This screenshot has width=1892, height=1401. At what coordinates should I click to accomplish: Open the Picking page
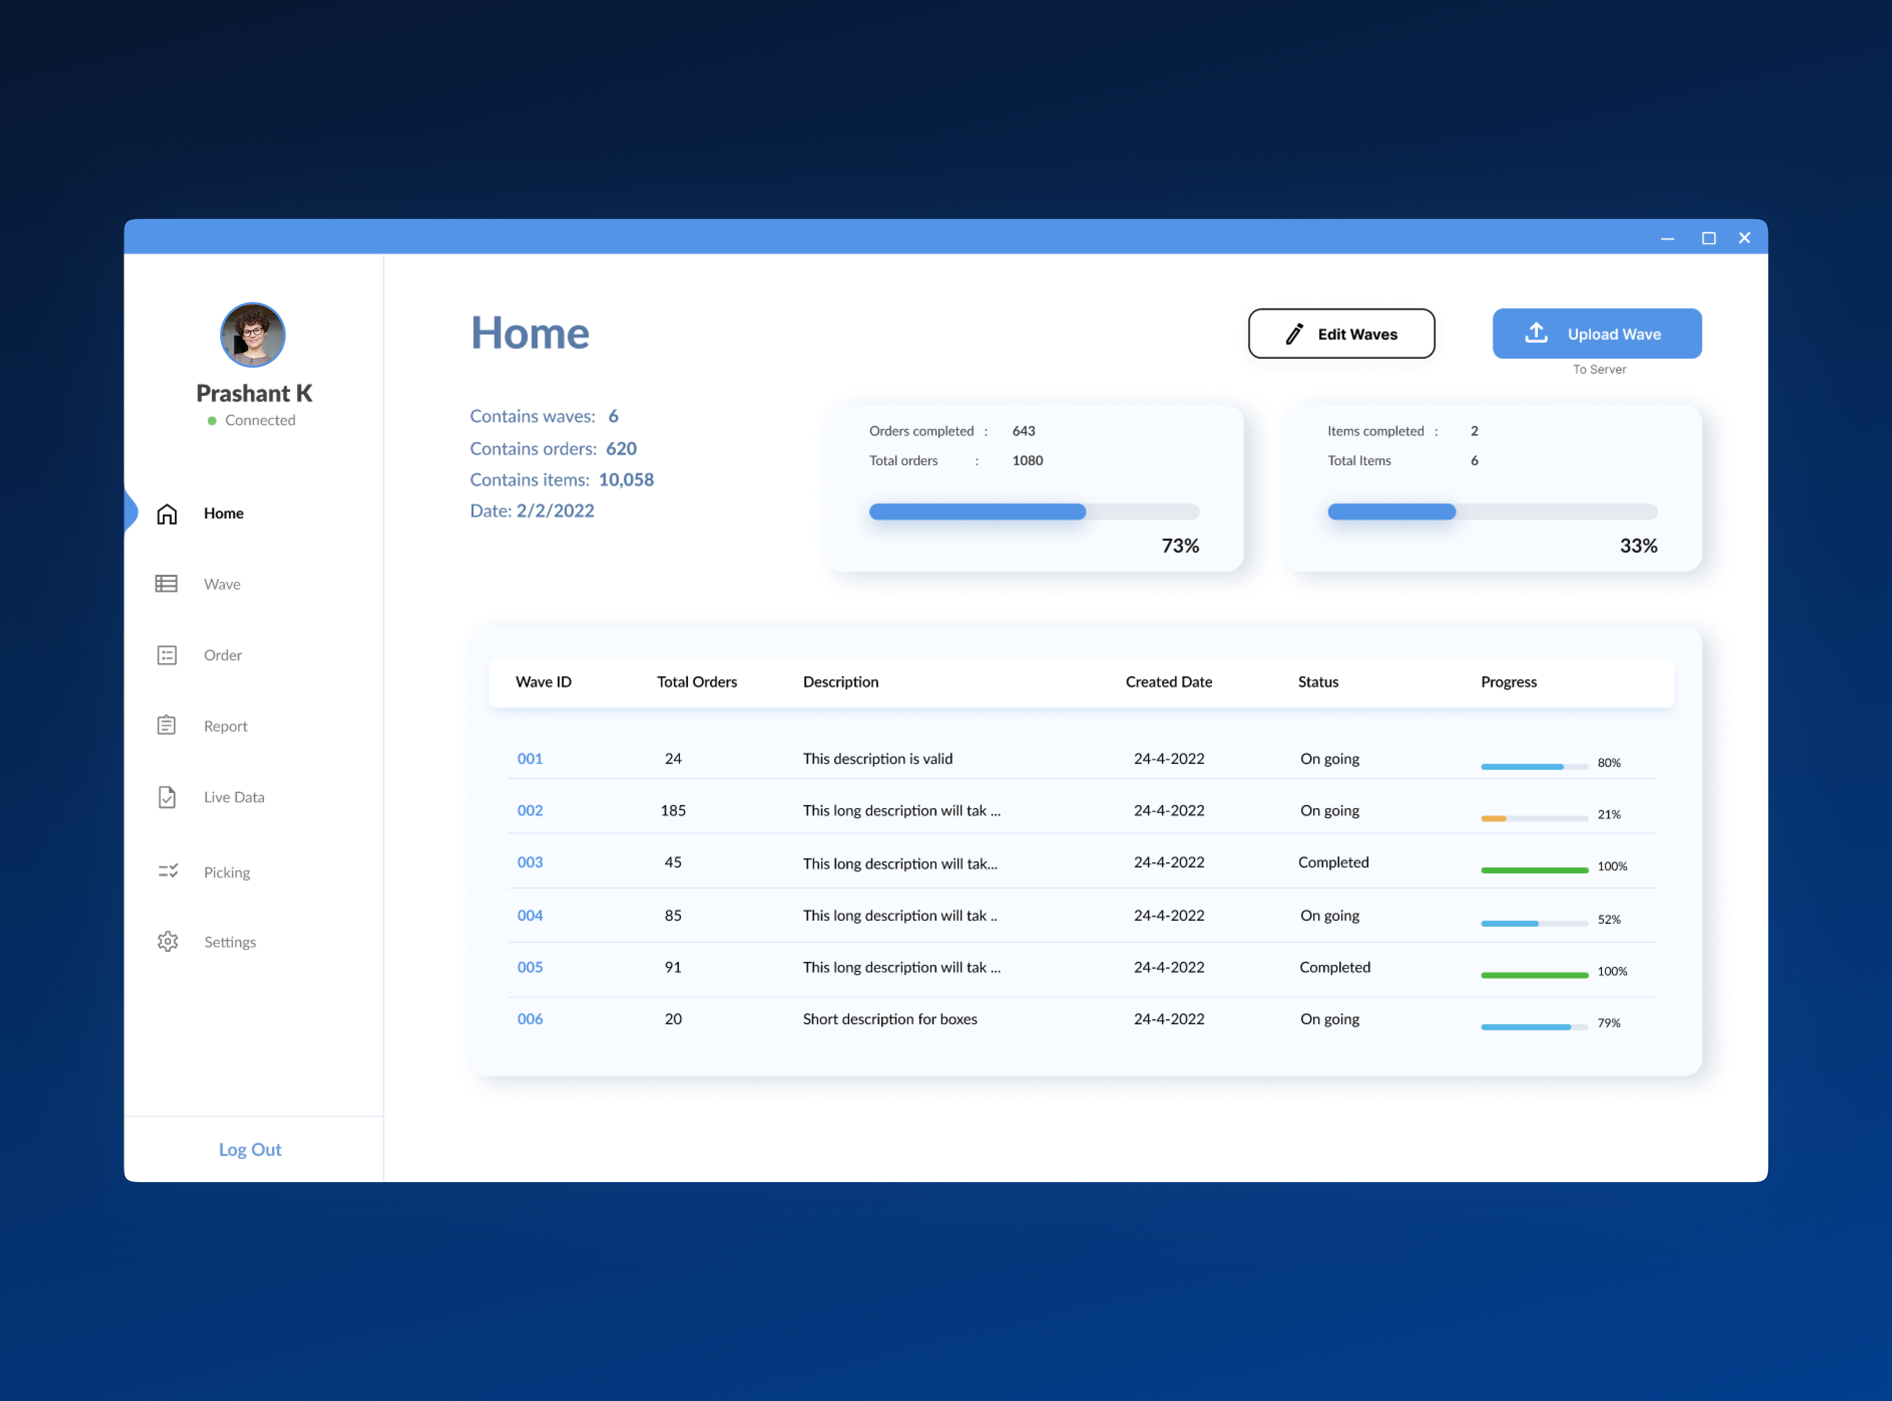coord(227,873)
